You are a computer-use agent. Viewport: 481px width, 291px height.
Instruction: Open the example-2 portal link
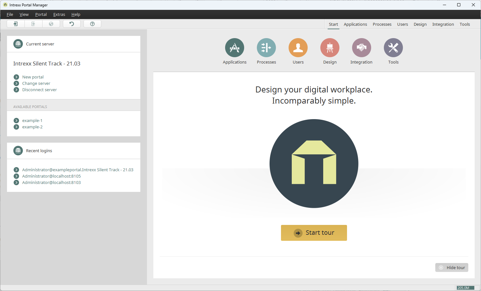tap(32, 127)
